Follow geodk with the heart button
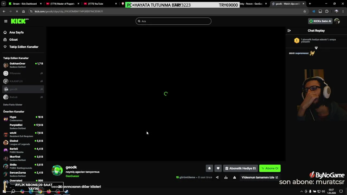Viewport: 347px width, 195px height. (218, 168)
